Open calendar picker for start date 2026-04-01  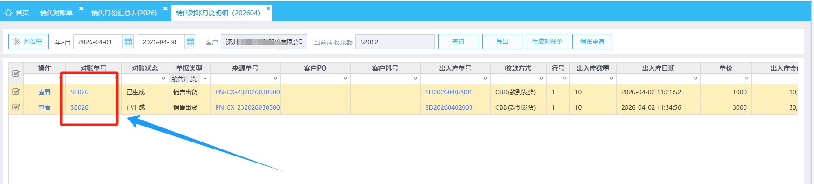click(x=128, y=42)
